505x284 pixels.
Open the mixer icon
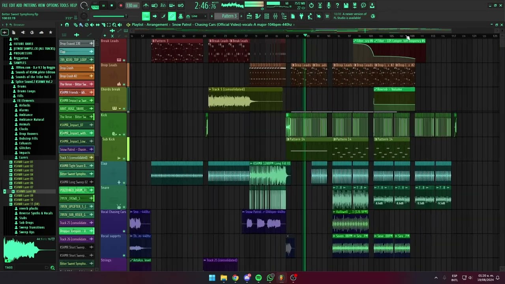275,16
